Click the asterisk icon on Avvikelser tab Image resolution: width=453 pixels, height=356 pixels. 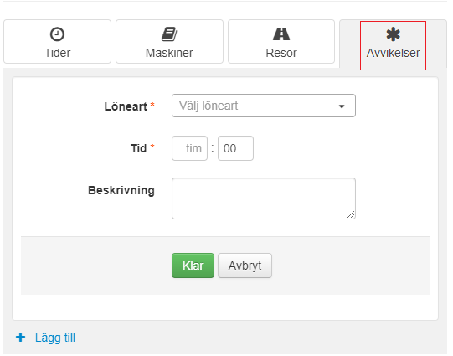tap(394, 34)
